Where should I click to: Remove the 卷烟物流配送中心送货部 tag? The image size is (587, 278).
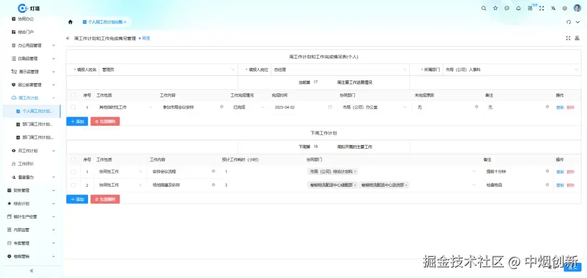point(406,185)
